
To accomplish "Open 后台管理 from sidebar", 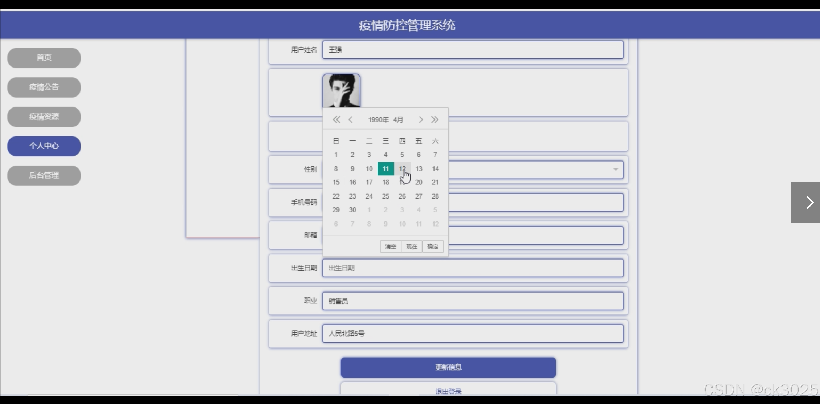I will [x=44, y=175].
